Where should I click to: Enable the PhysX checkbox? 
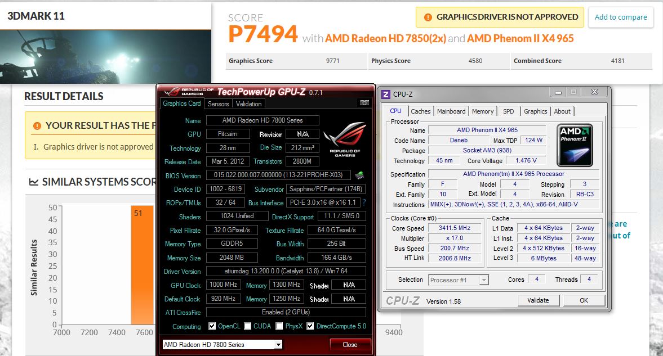coord(279,326)
